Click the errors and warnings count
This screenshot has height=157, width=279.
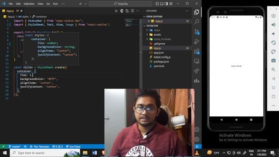pyautogui.click(x=58, y=147)
